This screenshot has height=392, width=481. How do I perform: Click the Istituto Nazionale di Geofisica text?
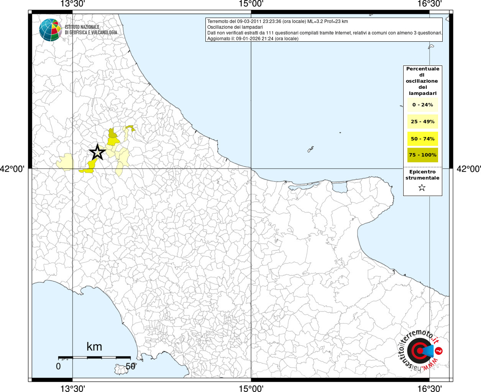coord(91,30)
